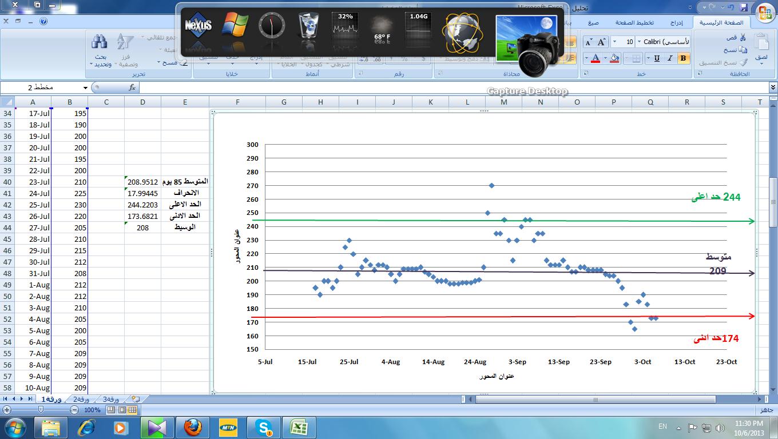
Task: Select cell D40 with 208.9512
Action: [142, 182]
